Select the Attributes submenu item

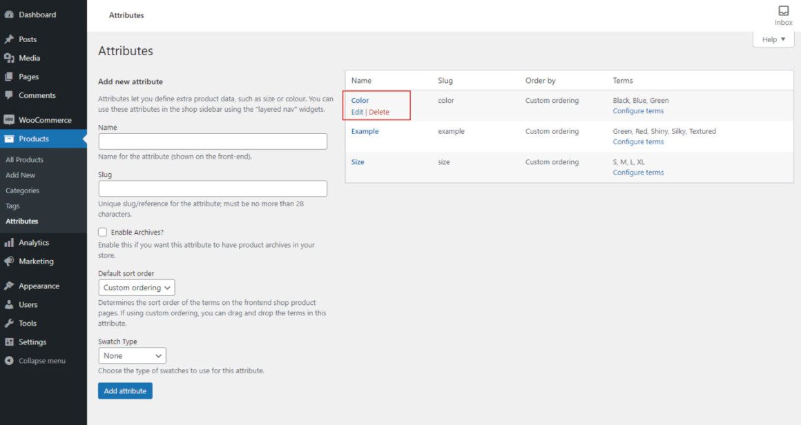pos(22,221)
